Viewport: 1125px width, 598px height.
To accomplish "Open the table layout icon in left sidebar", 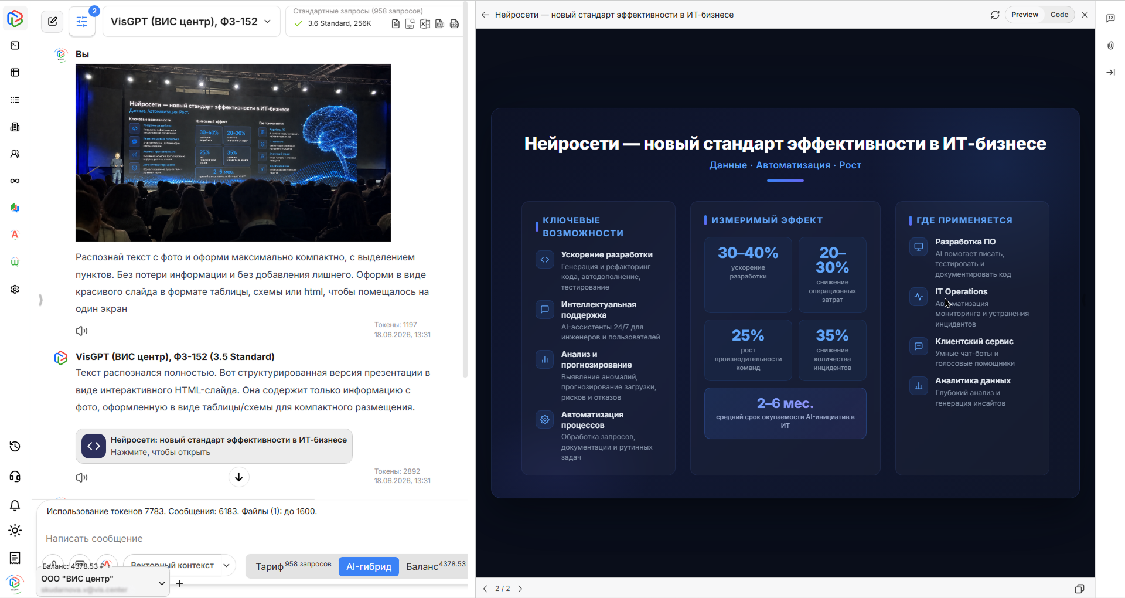I will click(15, 73).
